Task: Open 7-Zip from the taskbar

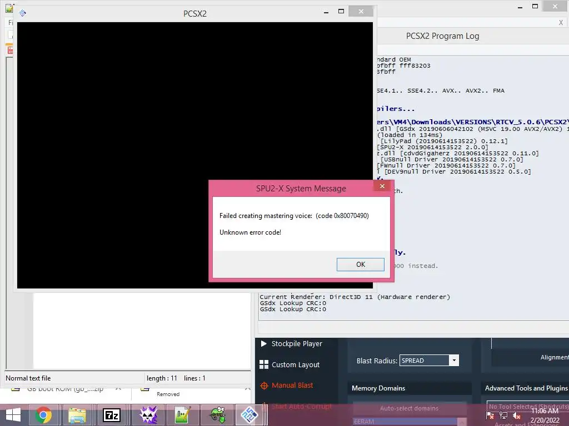Action: (111, 415)
